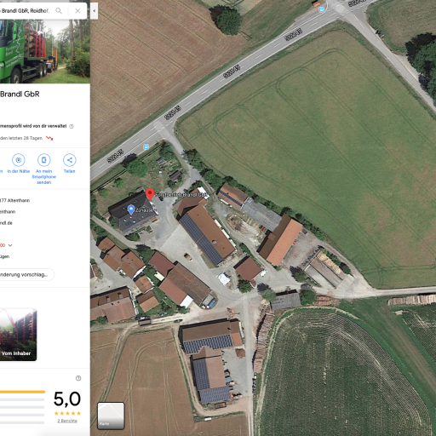Click the Teilen share icon
Viewport: 436px width, 436px height.
(70, 160)
